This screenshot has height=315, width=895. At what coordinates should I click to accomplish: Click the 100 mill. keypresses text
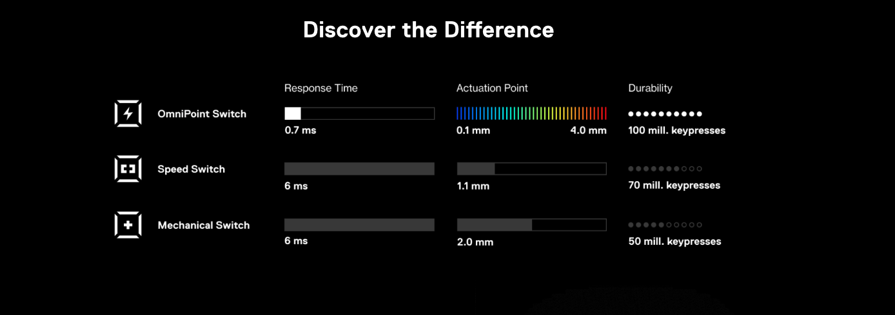click(x=677, y=131)
